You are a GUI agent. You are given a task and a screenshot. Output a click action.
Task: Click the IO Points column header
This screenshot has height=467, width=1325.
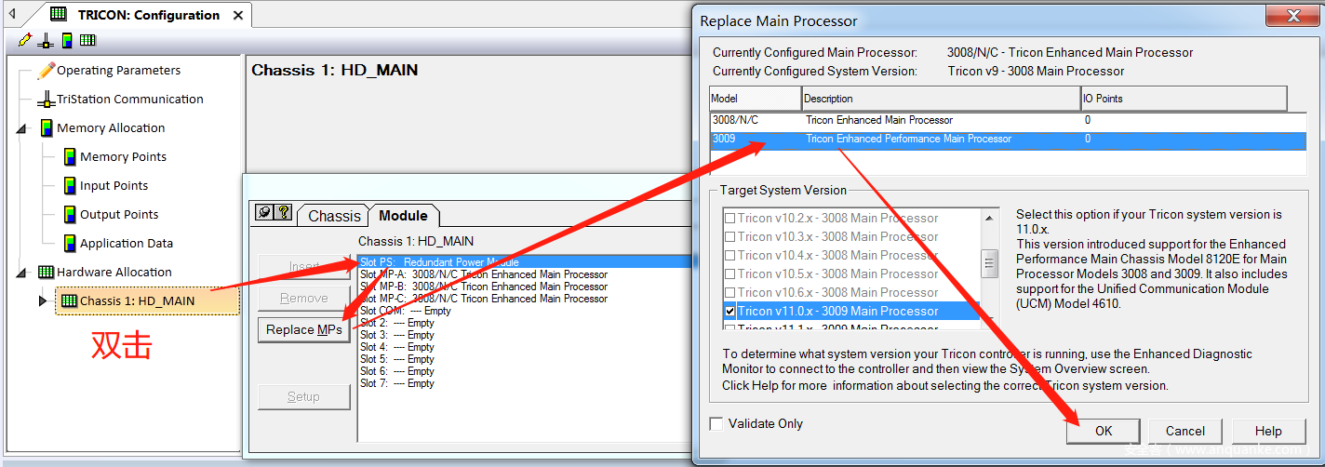[1184, 98]
